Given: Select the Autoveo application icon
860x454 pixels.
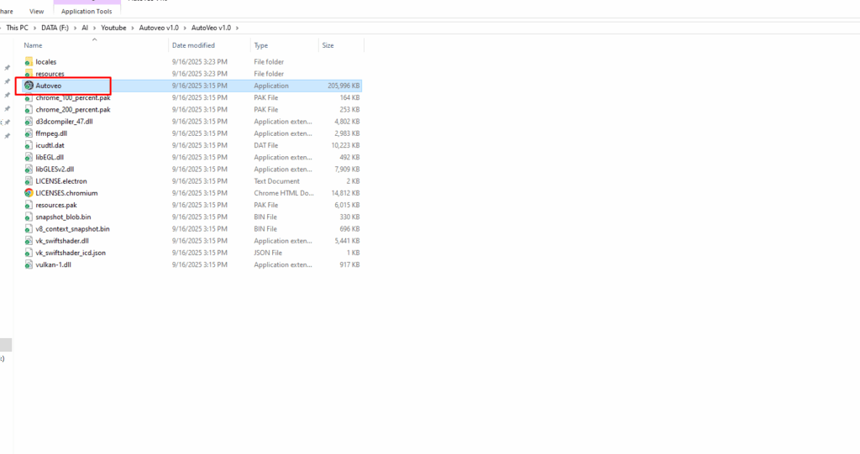Looking at the screenshot, I should (29, 86).
